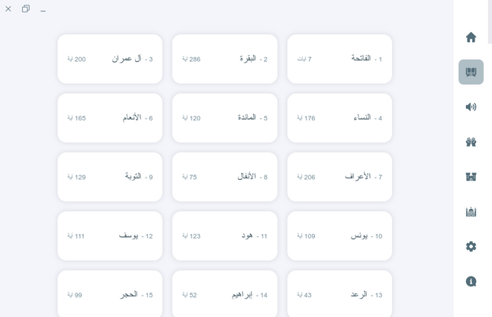
Task: Select surah 5 - المائدة
Action: (224, 118)
